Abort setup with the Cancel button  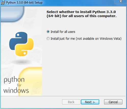point(113,102)
